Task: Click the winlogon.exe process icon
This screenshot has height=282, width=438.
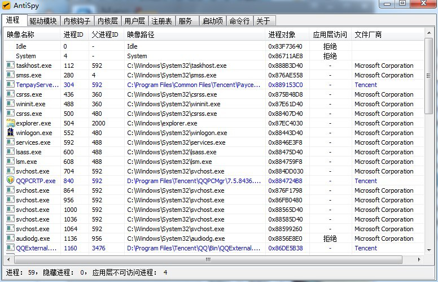Action: pos(10,133)
